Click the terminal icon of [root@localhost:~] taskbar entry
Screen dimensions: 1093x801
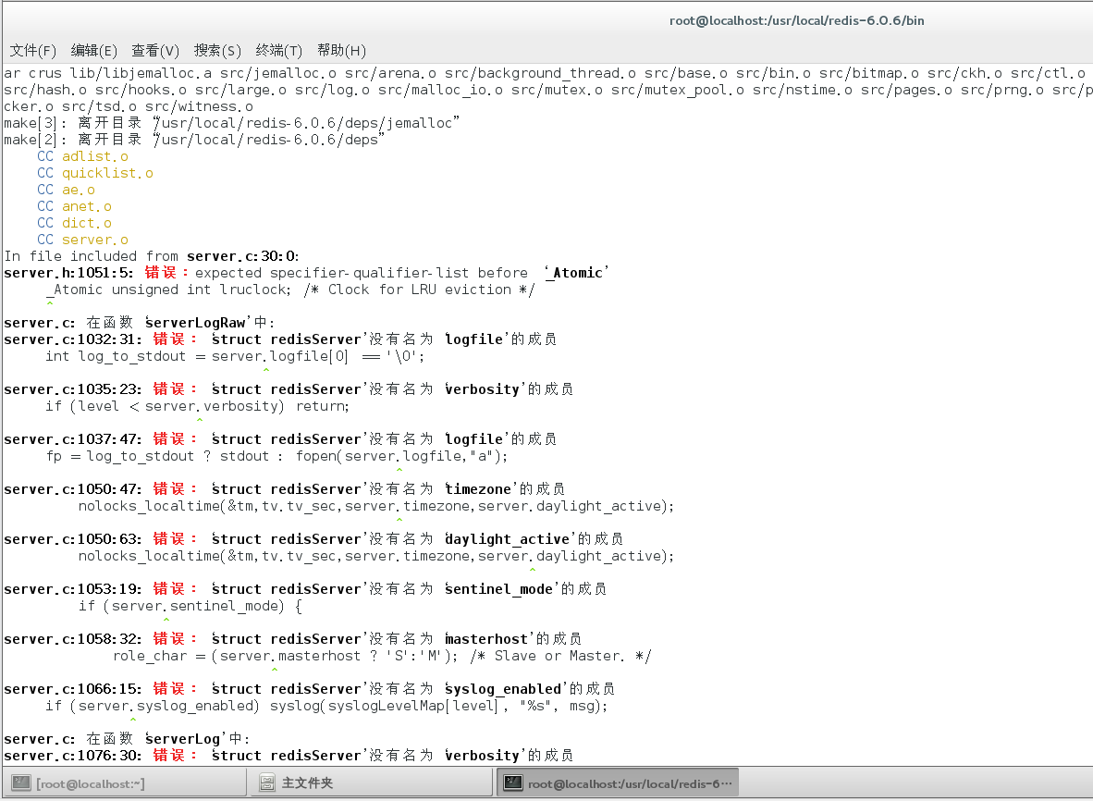21,783
